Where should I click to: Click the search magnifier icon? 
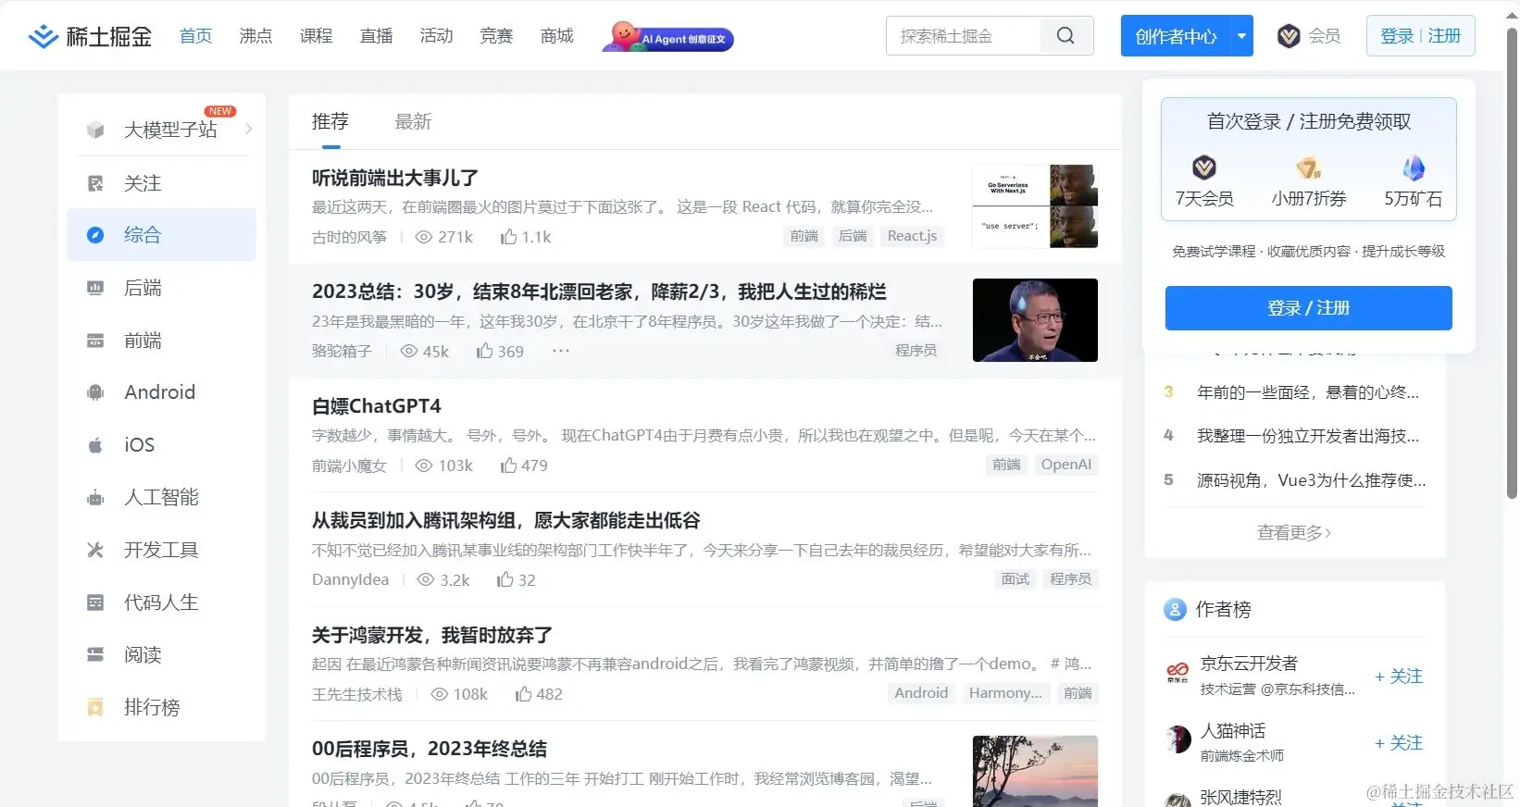1065,36
